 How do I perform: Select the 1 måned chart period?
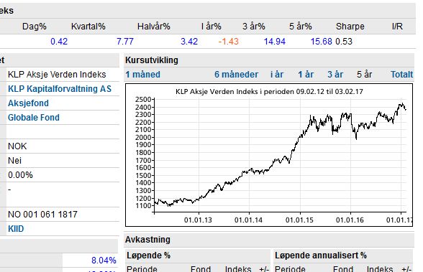pyautogui.click(x=142, y=75)
